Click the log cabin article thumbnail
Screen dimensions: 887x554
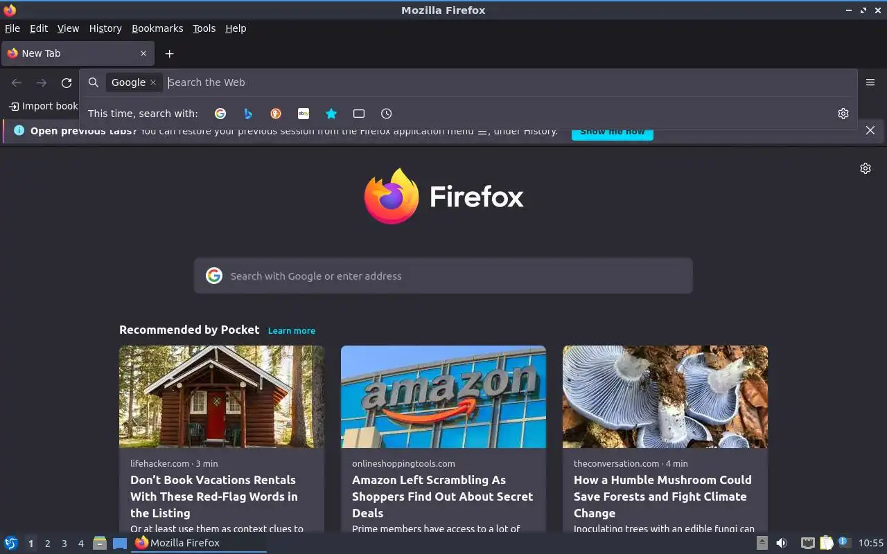coord(222,397)
